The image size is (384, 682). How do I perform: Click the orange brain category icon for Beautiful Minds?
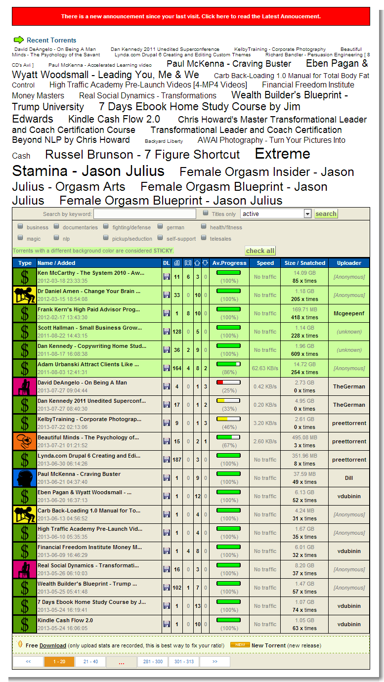25,442
